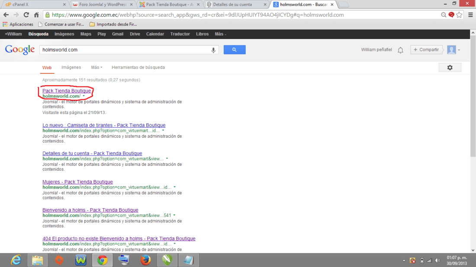Viewport: 476px width, 267px height.
Task: Open Maps in the black Google bar
Action: coord(86,34)
